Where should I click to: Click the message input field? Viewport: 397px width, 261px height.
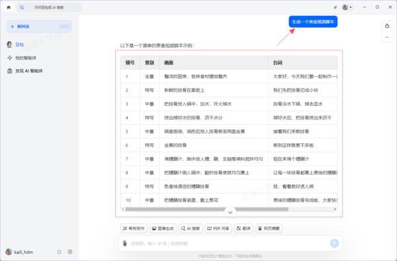click(228, 243)
